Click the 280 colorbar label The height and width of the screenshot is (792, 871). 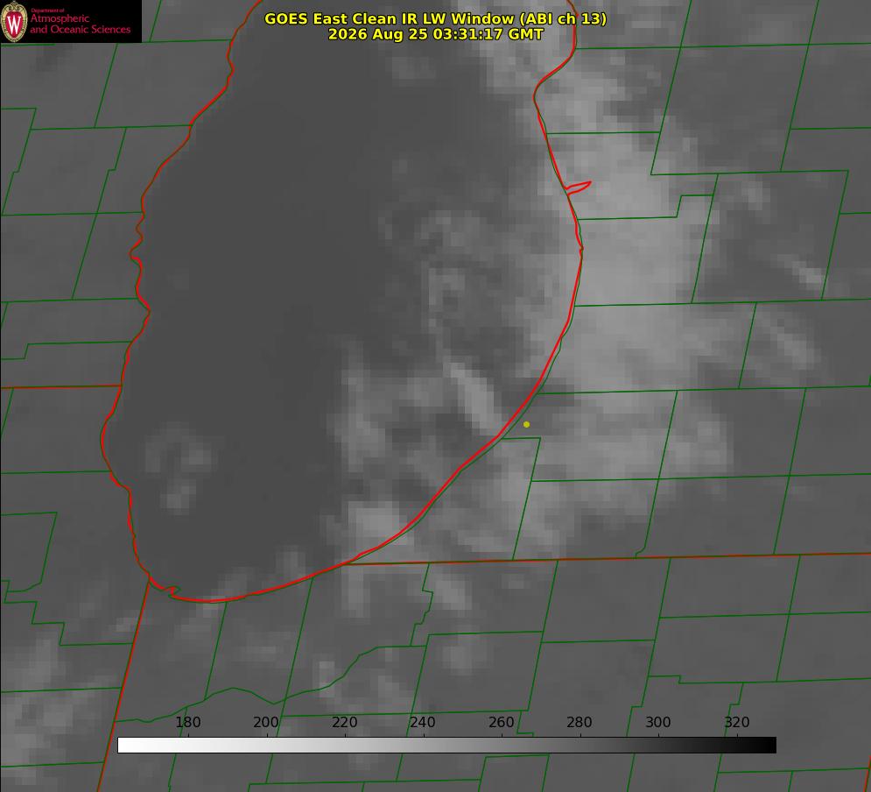click(579, 722)
